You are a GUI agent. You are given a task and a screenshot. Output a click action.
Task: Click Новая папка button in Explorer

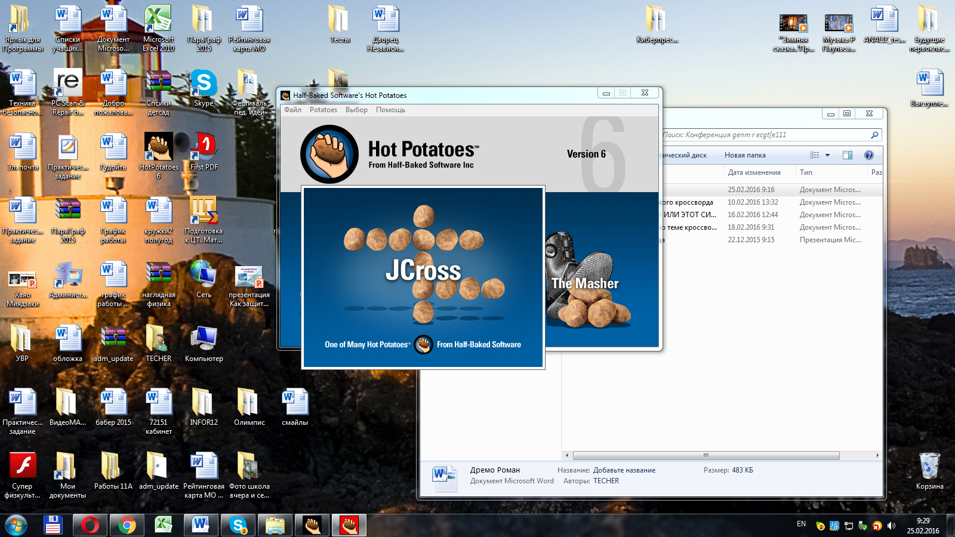click(745, 155)
